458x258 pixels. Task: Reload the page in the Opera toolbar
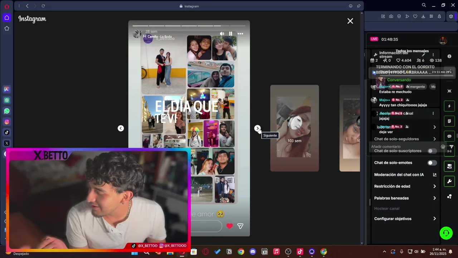click(43, 6)
